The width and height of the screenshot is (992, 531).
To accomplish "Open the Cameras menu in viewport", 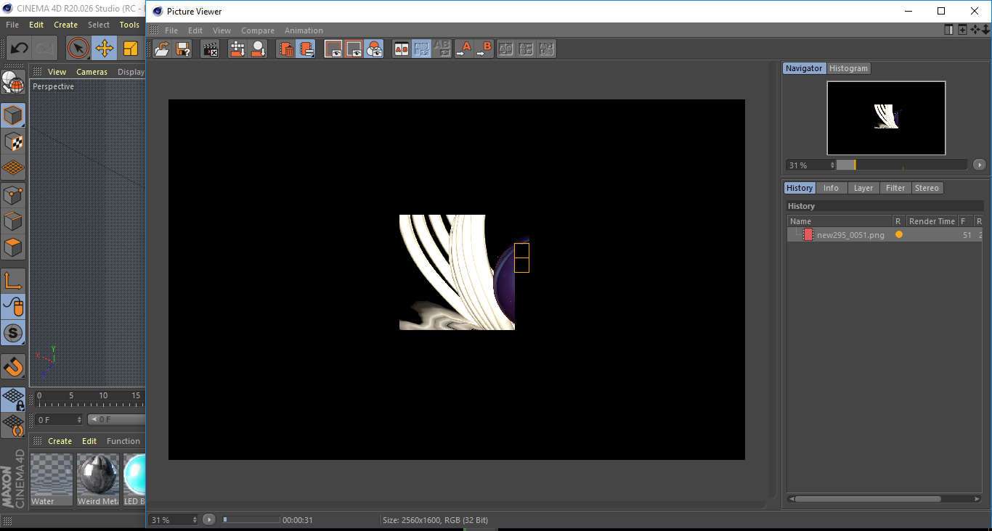I will [92, 72].
